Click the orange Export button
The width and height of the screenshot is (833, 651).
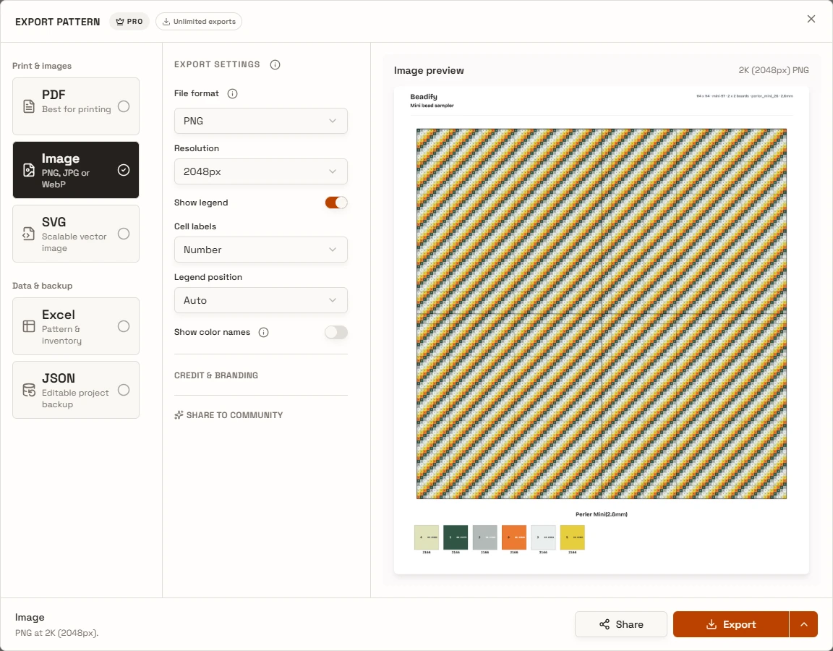point(731,624)
